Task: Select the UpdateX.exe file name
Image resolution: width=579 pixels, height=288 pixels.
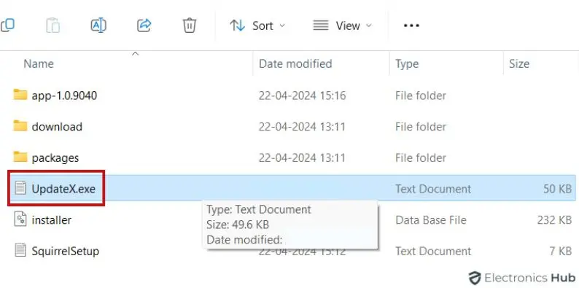Action: [63, 189]
